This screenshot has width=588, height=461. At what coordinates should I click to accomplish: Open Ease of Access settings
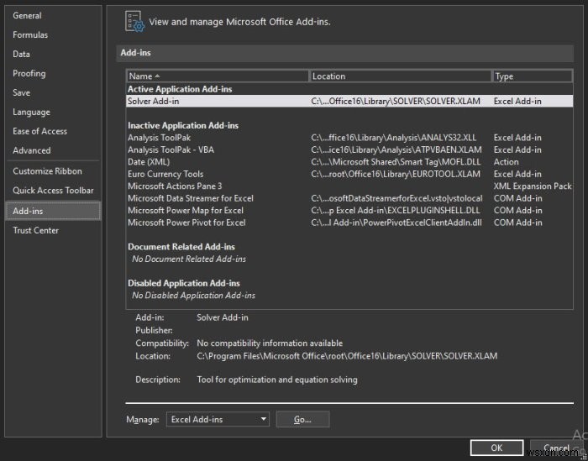coord(39,131)
